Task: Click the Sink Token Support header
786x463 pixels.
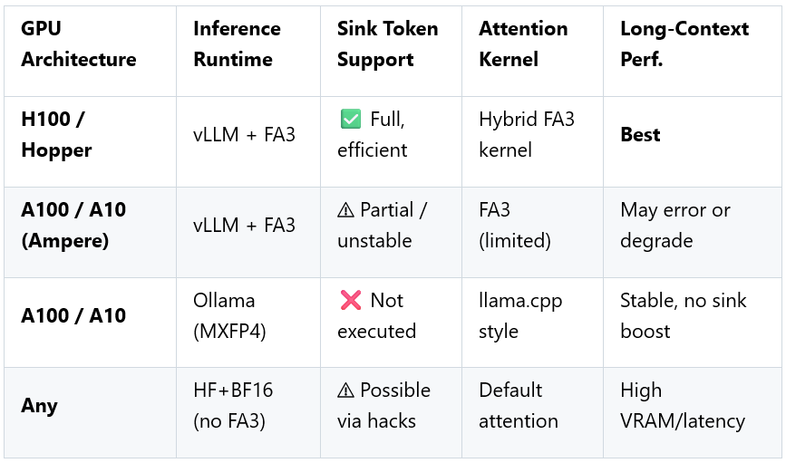Action: click(x=387, y=43)
